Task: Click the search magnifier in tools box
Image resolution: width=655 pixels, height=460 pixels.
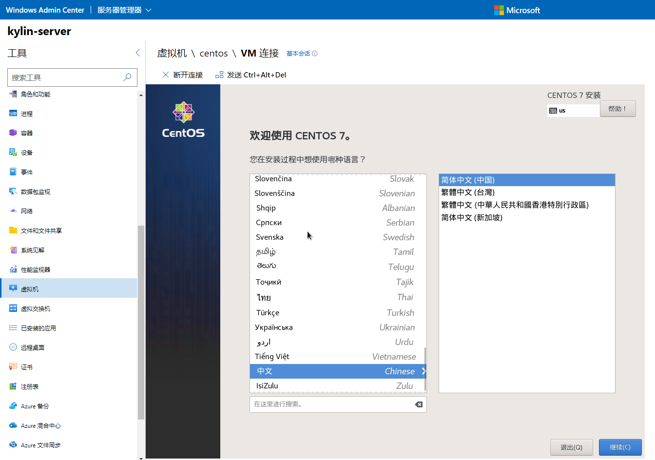Action: [x=127, y=77]
